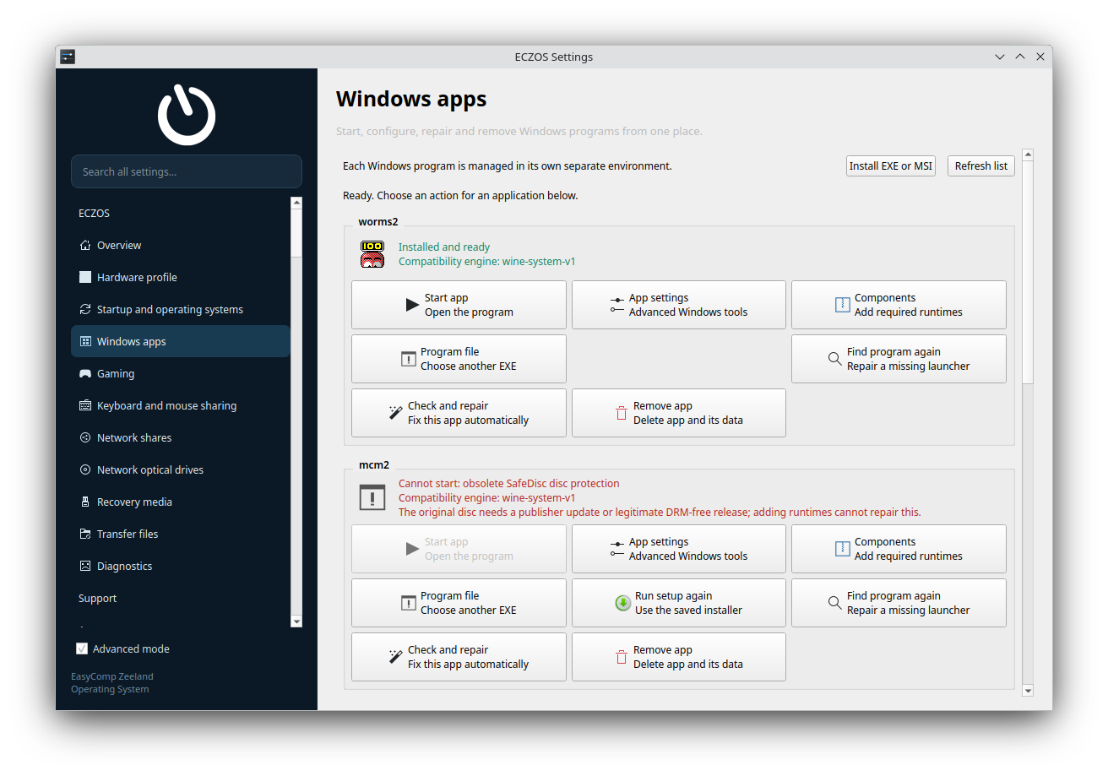Open App settings for mcm2
1108x776 pixels.
click(x=679, y=549)
